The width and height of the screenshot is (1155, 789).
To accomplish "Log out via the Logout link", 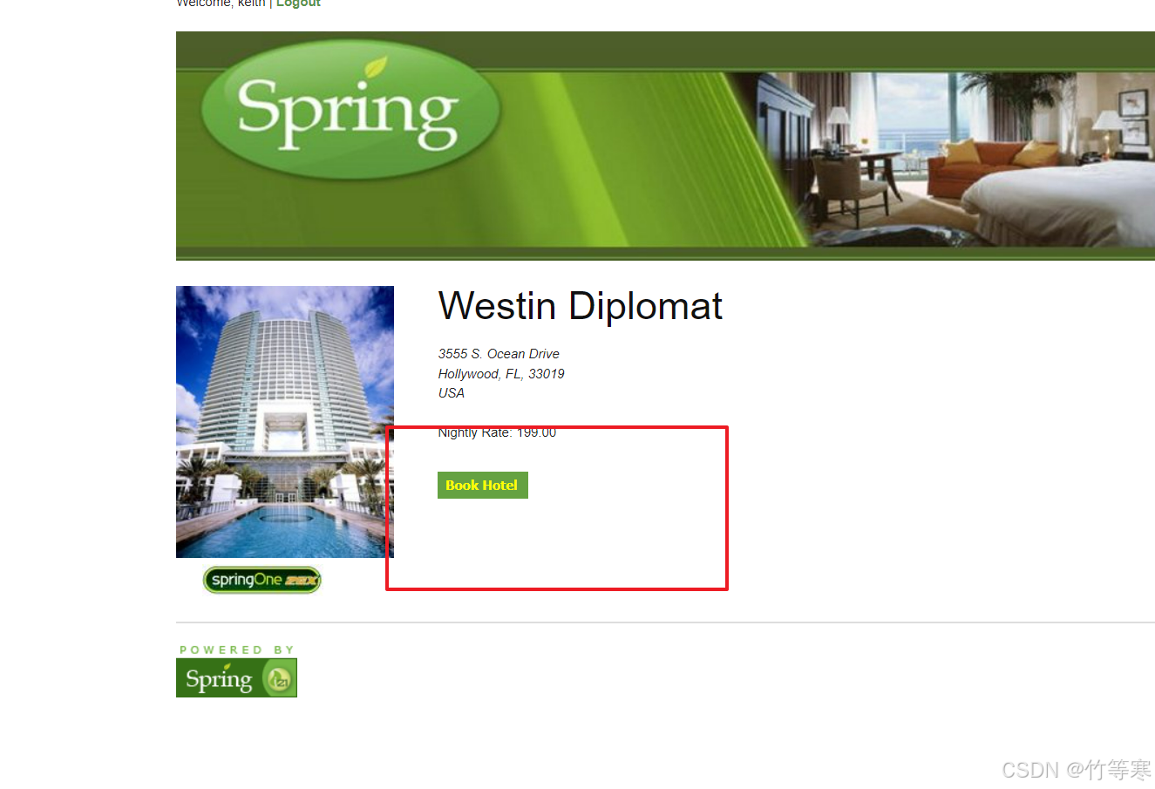I will (298, 3).
